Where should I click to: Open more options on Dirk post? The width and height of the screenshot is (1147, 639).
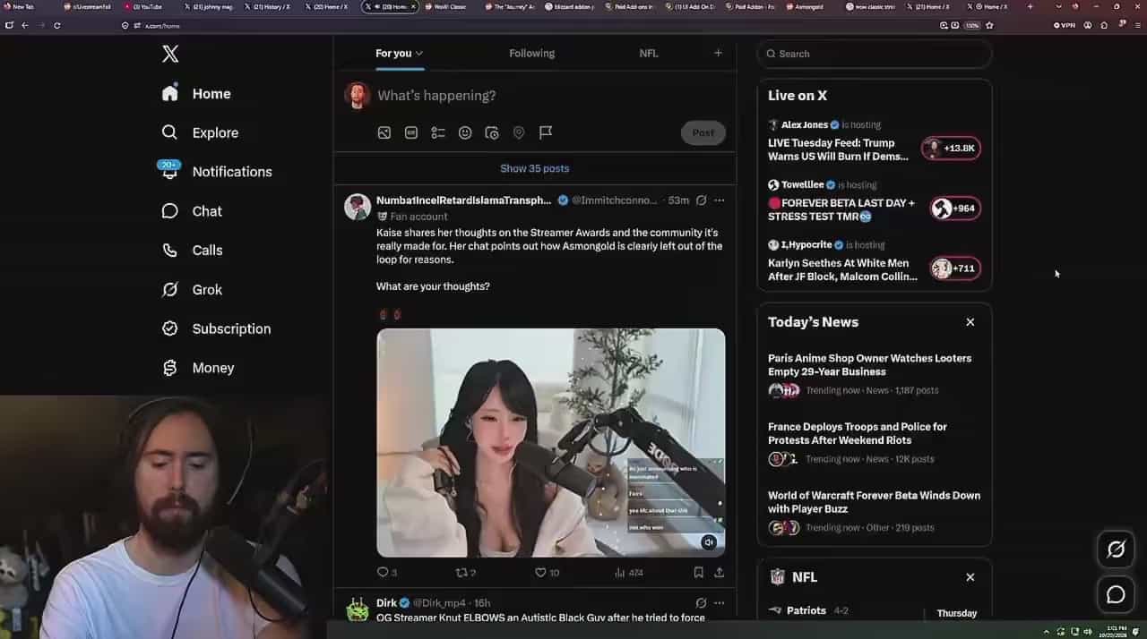pos(719,603)
